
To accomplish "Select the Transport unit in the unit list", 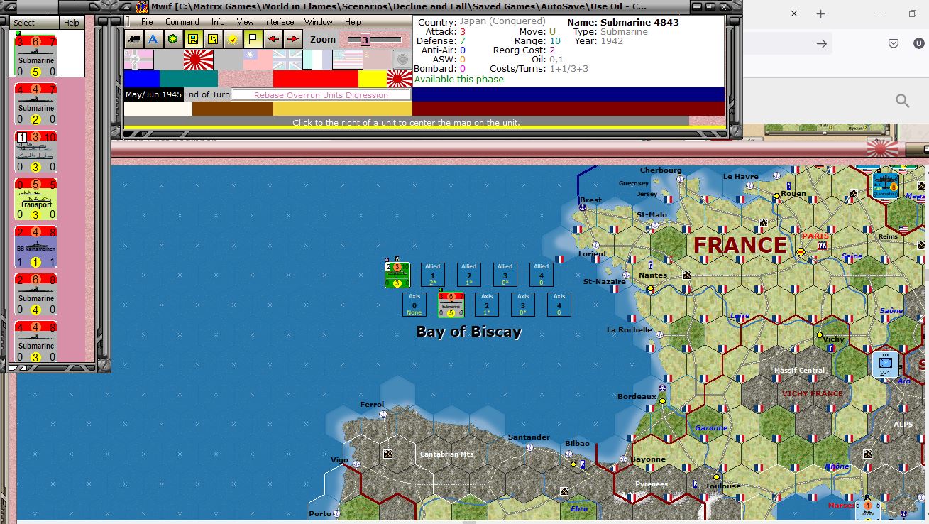I will click(x=36, y=199).
